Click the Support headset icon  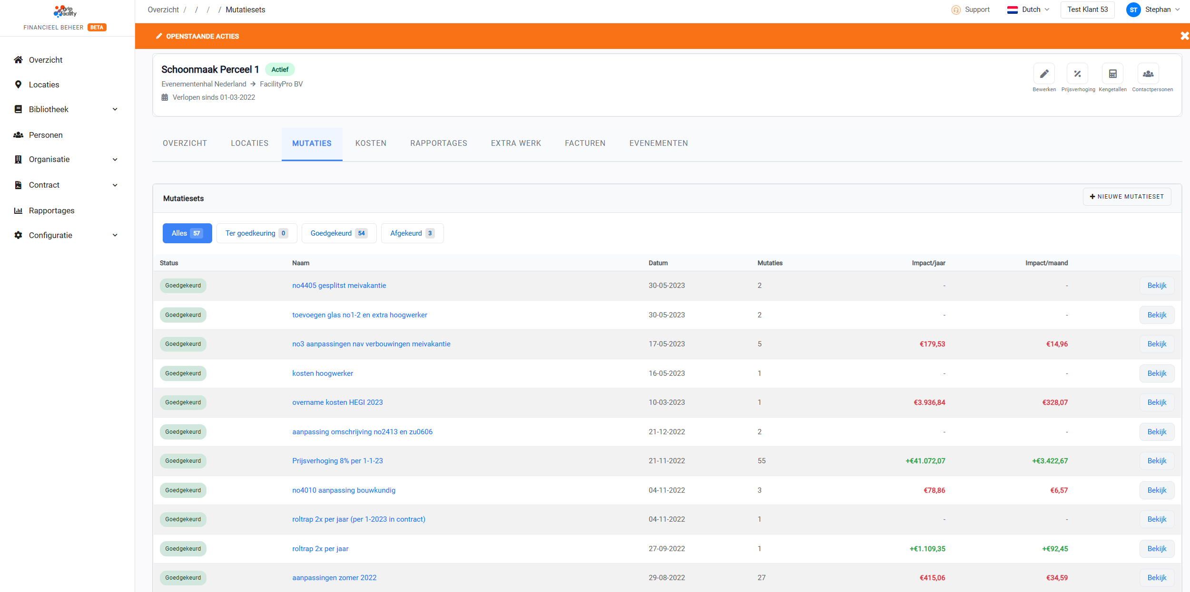[x=956, y=10]
